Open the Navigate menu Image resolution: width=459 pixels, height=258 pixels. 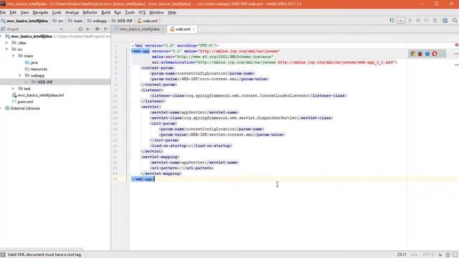click(40, 13)
